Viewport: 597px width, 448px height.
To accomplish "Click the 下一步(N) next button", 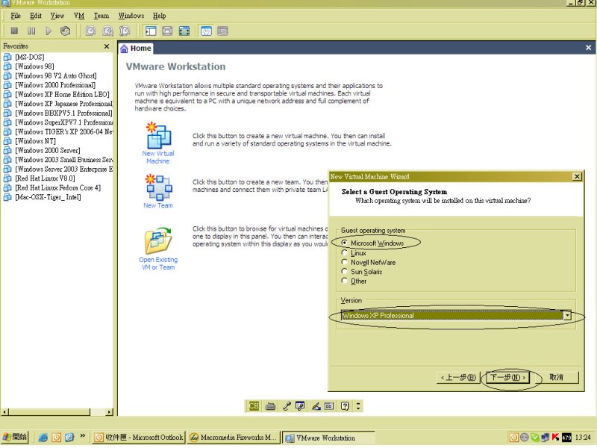I will pos(508,378).
